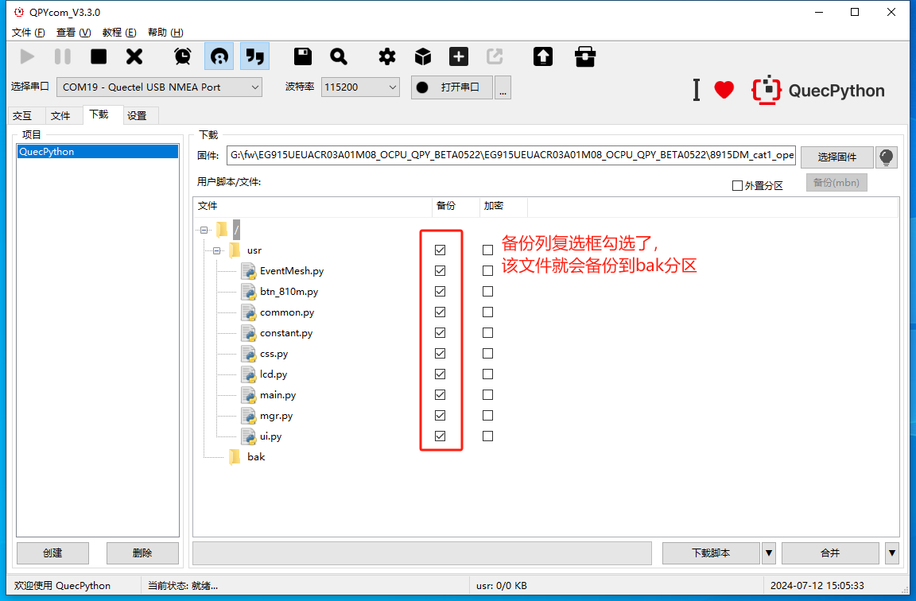Click the 3D cube package icon

point(423,56)
